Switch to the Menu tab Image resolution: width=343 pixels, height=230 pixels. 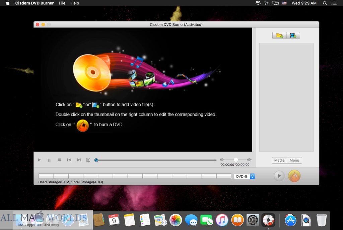click(x=294, y=160)
